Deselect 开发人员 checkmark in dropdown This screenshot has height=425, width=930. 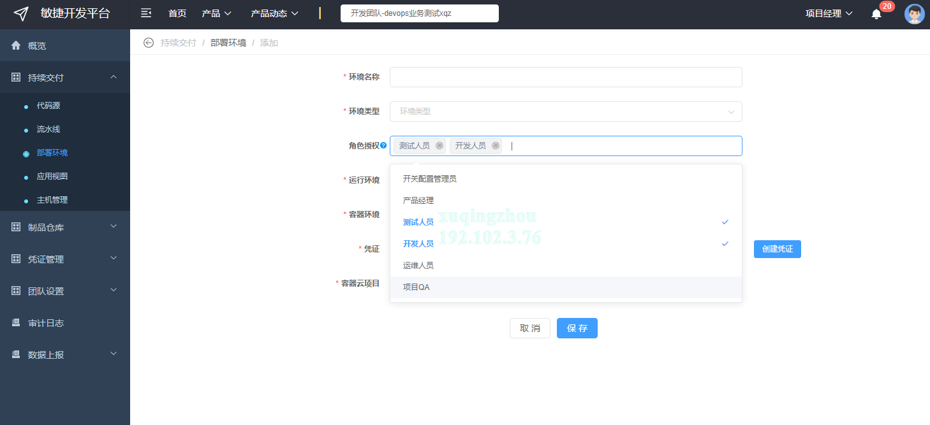pyautogui.click(x=725, y=244)
